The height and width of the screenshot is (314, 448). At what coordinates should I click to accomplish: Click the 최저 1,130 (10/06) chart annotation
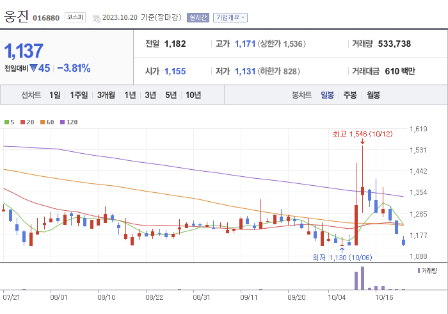[342, 258]
